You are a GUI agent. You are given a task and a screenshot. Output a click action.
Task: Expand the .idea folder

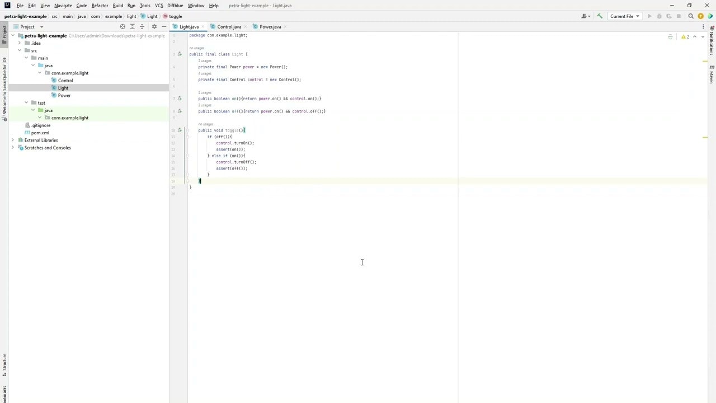tap(20, 43)
